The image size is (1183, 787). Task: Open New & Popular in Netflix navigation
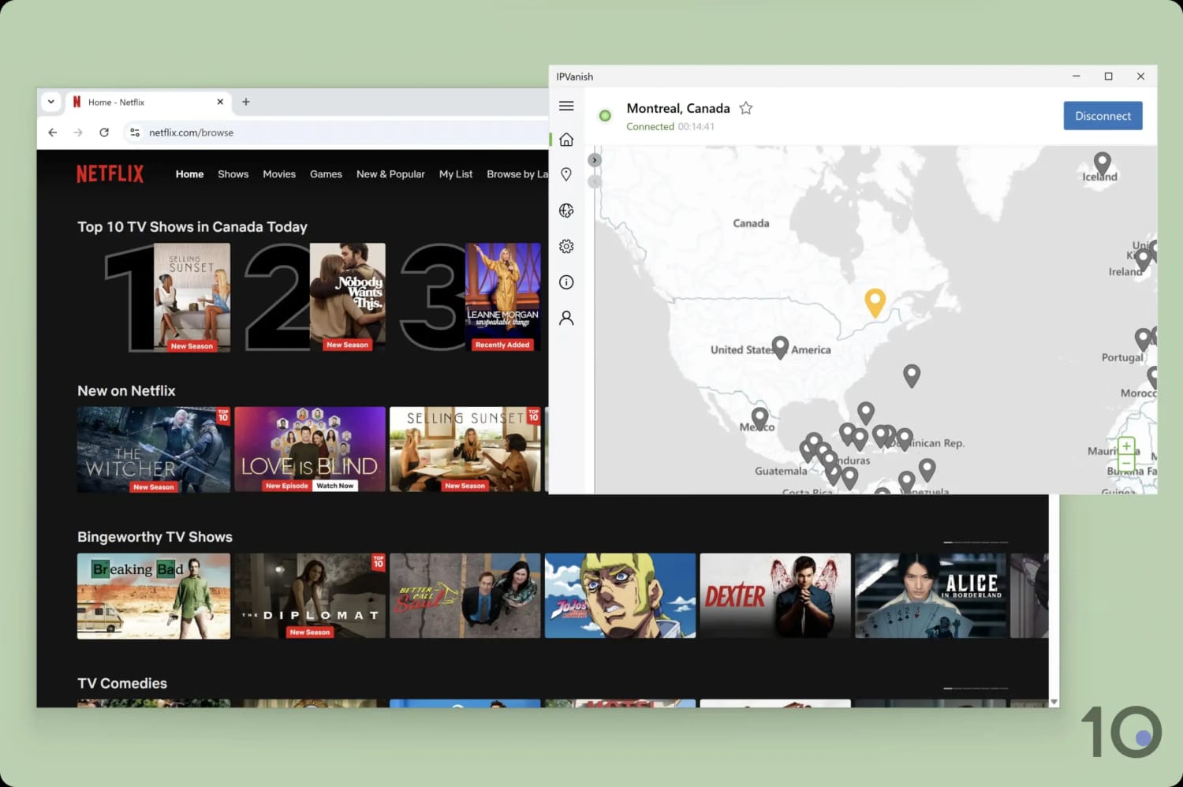point(390,174)
